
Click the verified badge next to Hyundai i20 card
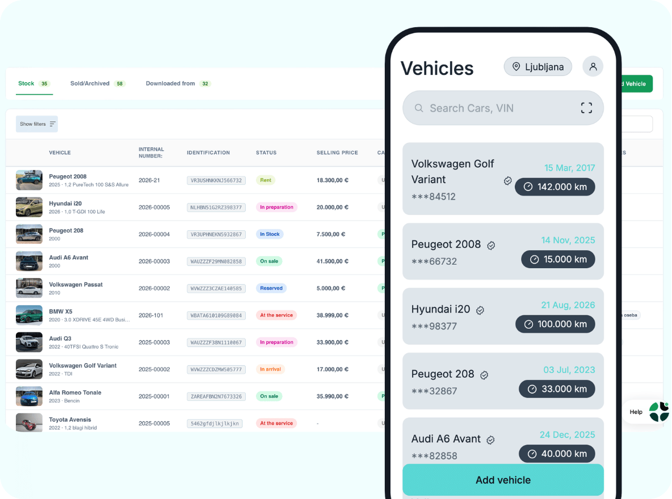pos(480,310)
